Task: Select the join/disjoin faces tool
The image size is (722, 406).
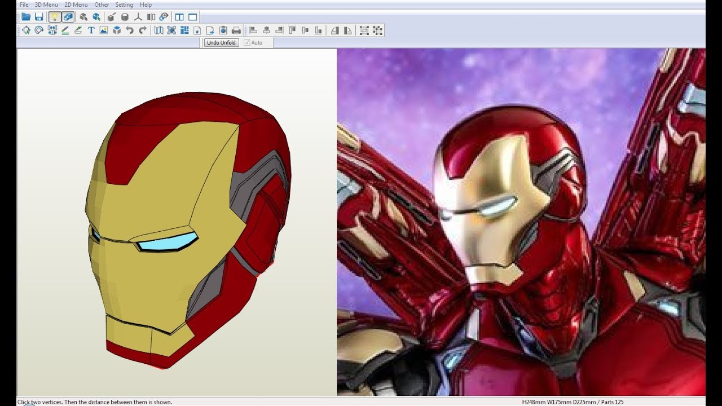Action: pos(52,30)
